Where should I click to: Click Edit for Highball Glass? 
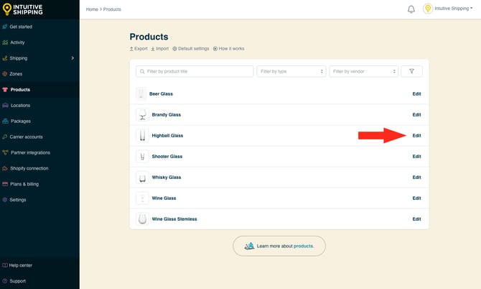point(416,135)
